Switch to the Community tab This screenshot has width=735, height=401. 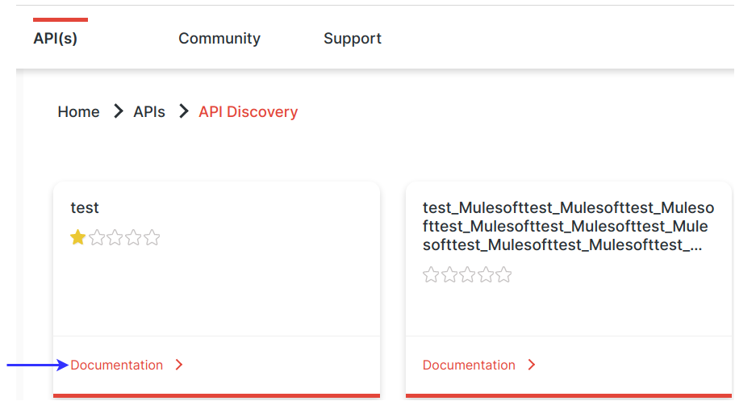219,39
